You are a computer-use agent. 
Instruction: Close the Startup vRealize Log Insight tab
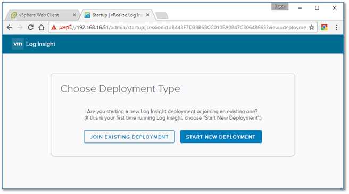pyautogui.click(x=148, y=15)
